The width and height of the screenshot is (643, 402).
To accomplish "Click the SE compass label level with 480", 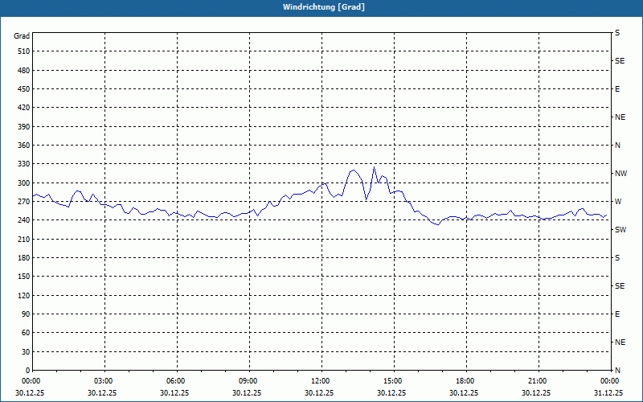I will (x=620, y=61).
